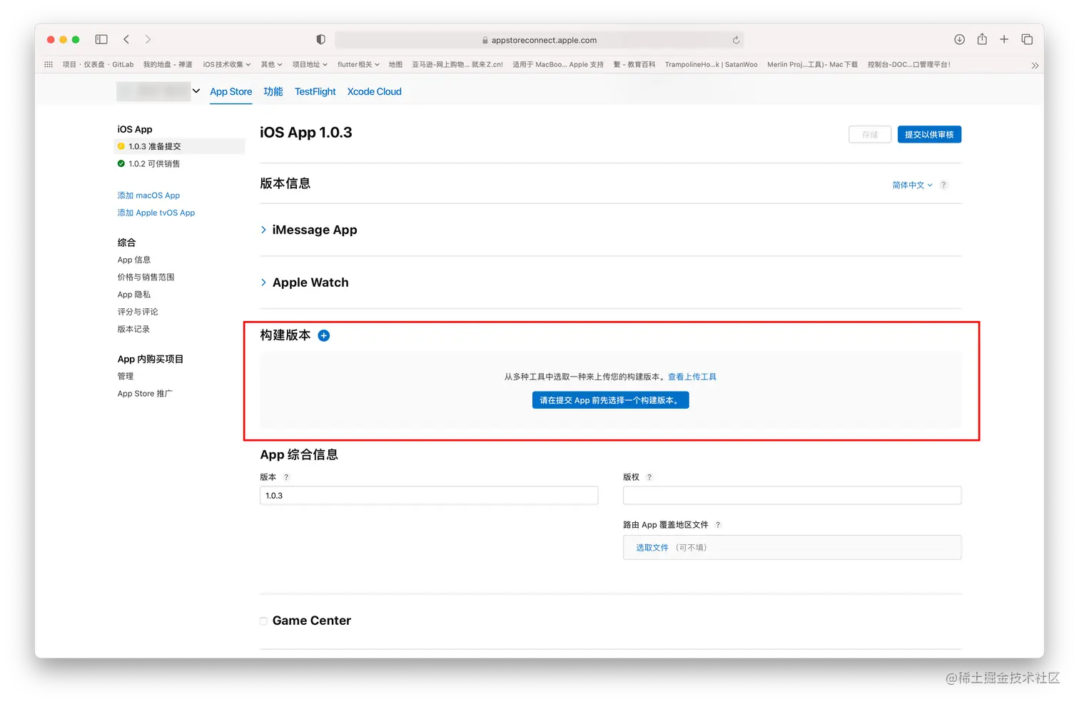Toggle the Safari sidebar icon
The height and width of the screenshot is (704, 1079).
(101, 39)
